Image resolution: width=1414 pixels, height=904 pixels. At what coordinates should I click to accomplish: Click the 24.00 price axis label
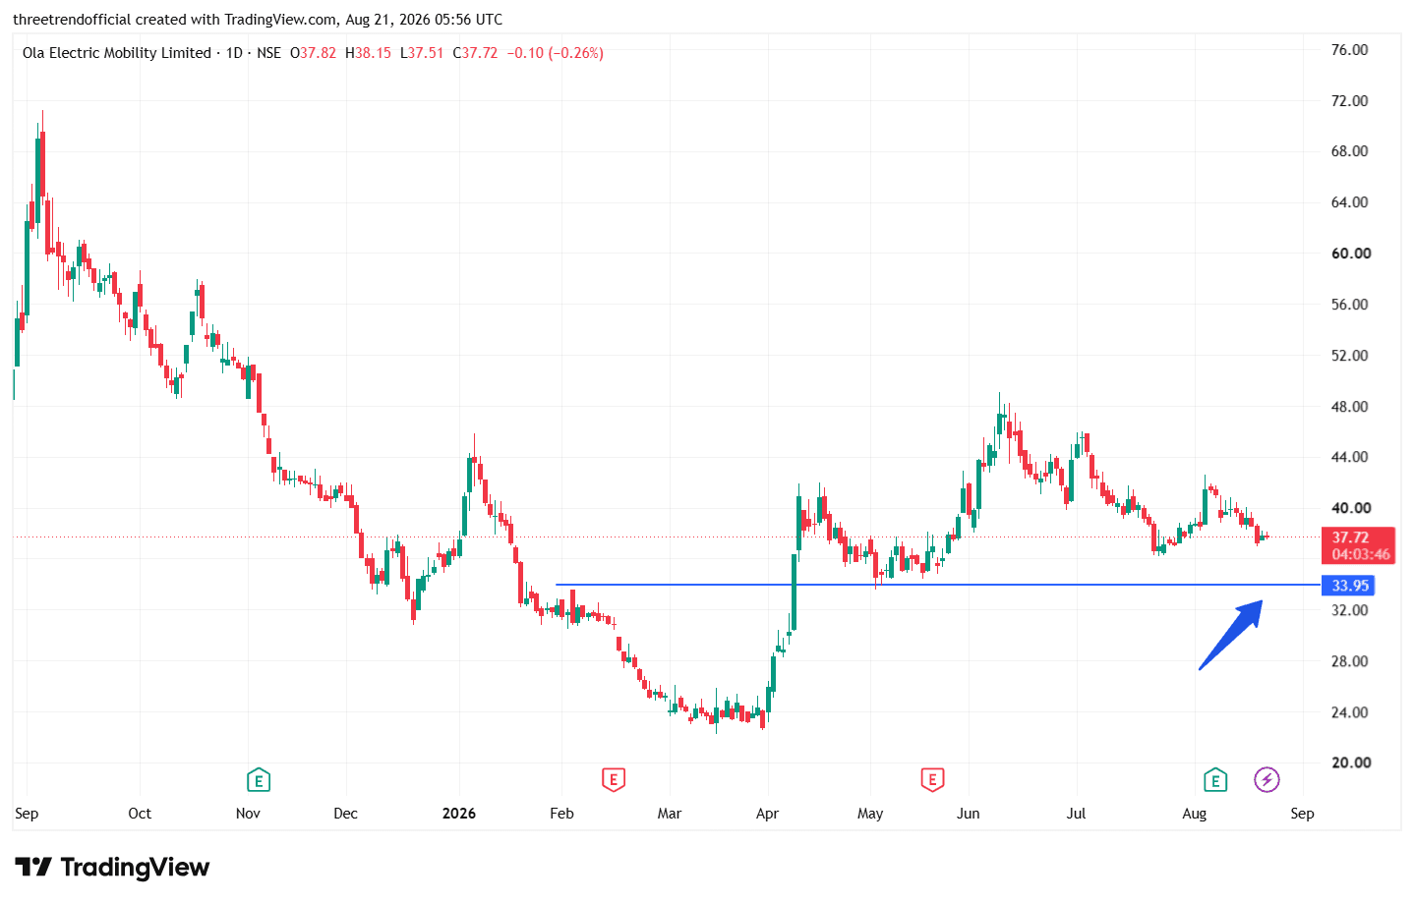pyautogui.click(x=1349, y=712)
